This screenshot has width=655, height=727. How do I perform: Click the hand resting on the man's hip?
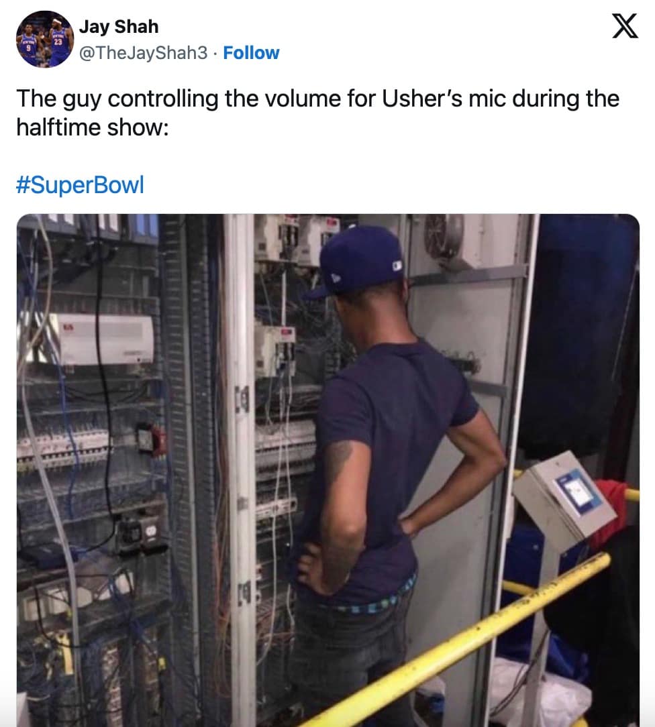coord(313,568)
